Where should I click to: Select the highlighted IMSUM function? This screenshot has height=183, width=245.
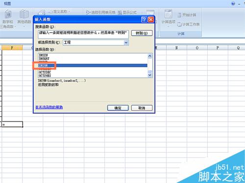pyautogui.click(x=93, y=65)
